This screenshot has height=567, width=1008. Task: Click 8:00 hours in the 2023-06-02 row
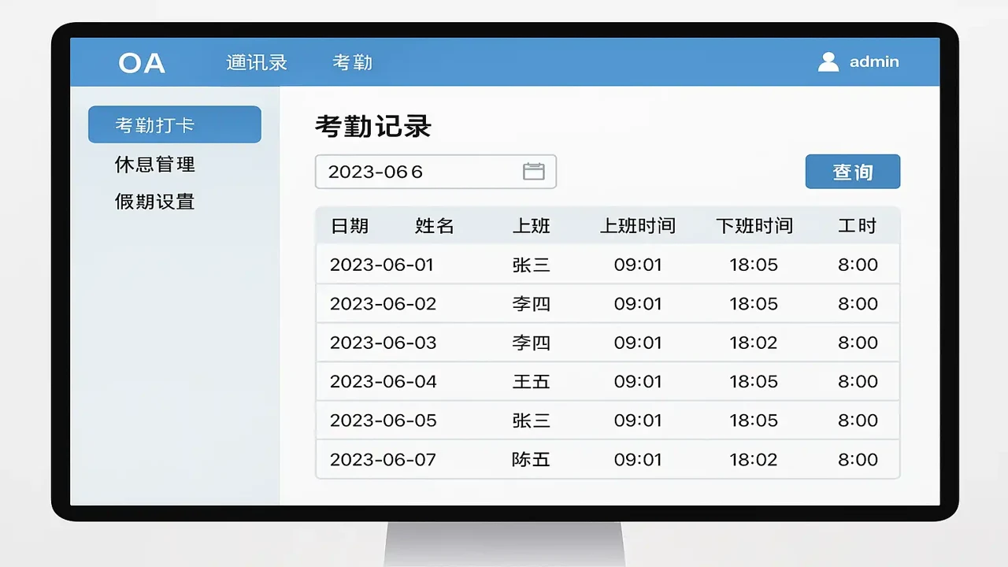tap(858, 304)
